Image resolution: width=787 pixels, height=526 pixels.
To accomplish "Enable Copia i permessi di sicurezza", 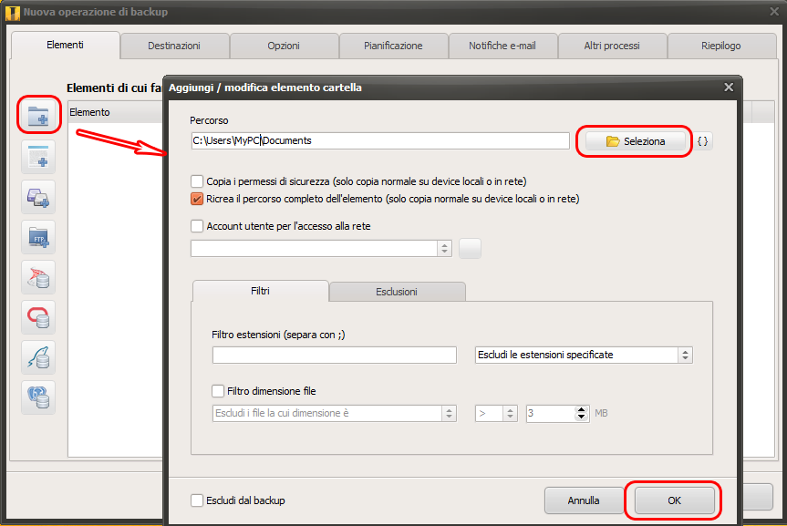I will tap(197, 181).
